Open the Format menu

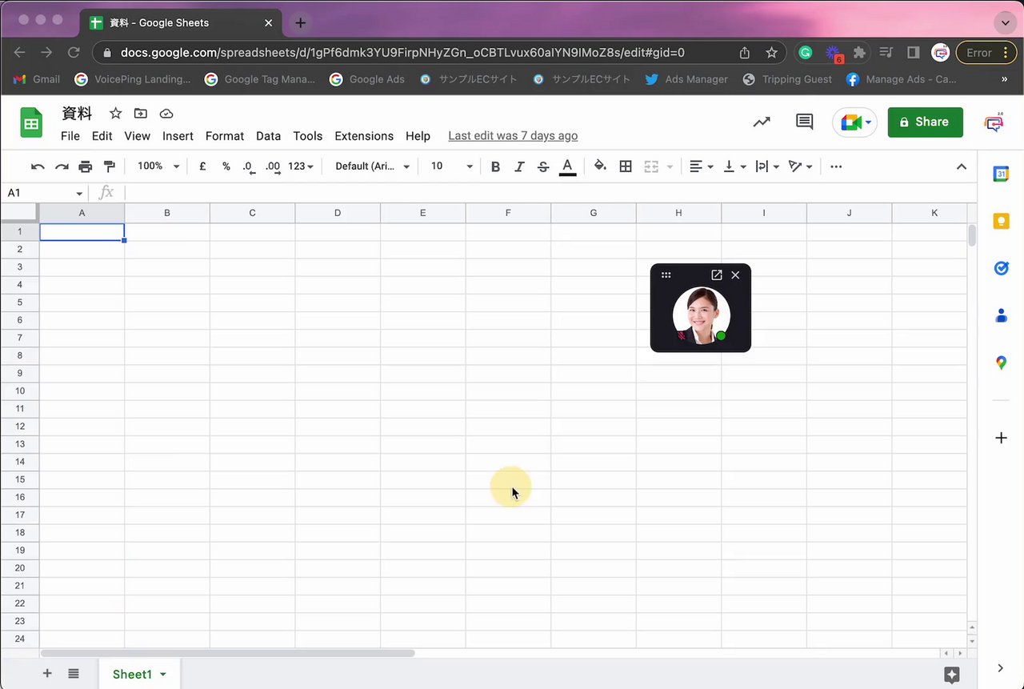(x=225, y=136)
